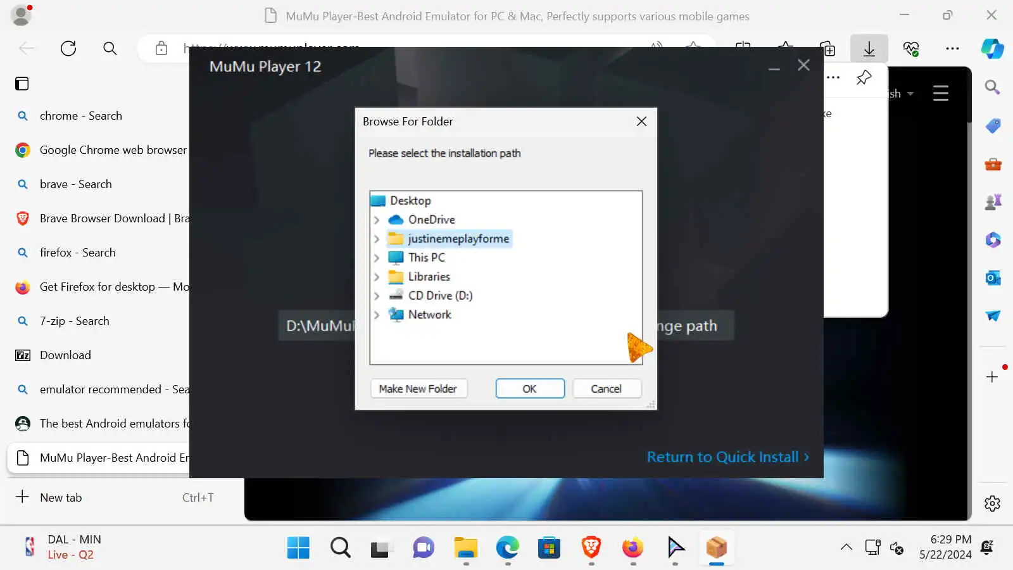
Task: Click Cancel in Browse For Folder dialog
Action: point(607,389)
